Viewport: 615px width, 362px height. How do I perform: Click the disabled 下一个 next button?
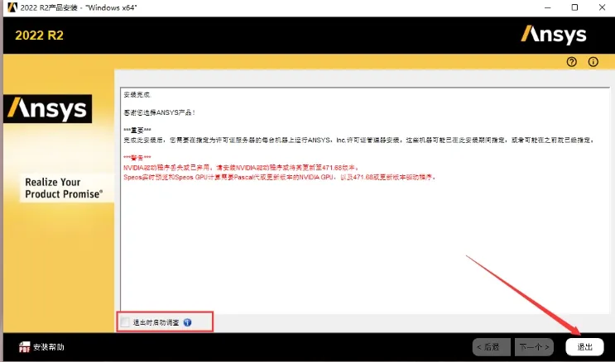534,347
